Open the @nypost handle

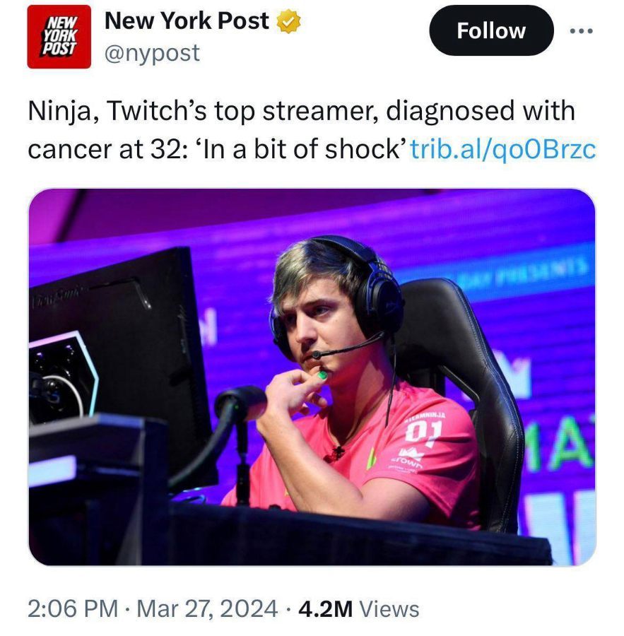coord(152,53)
